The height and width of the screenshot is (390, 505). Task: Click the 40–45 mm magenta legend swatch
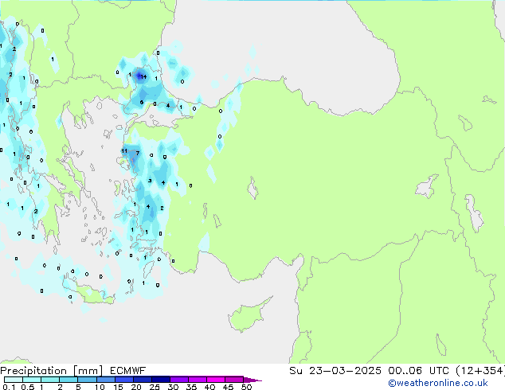click(x=216, y=380)
